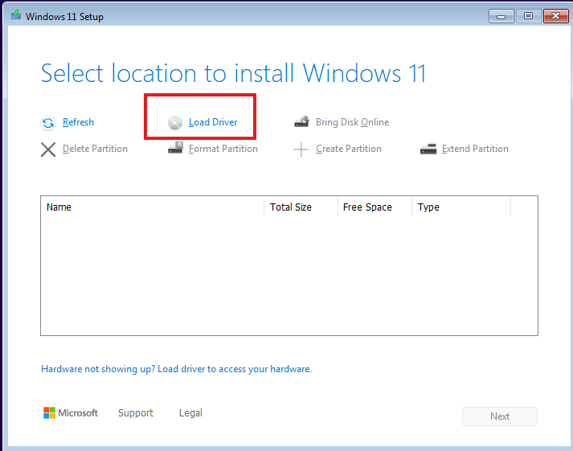Click the Refresh circular arrows icon
Image resolution: width=573 pixels, height=451 pixels.
pos(48,123)
